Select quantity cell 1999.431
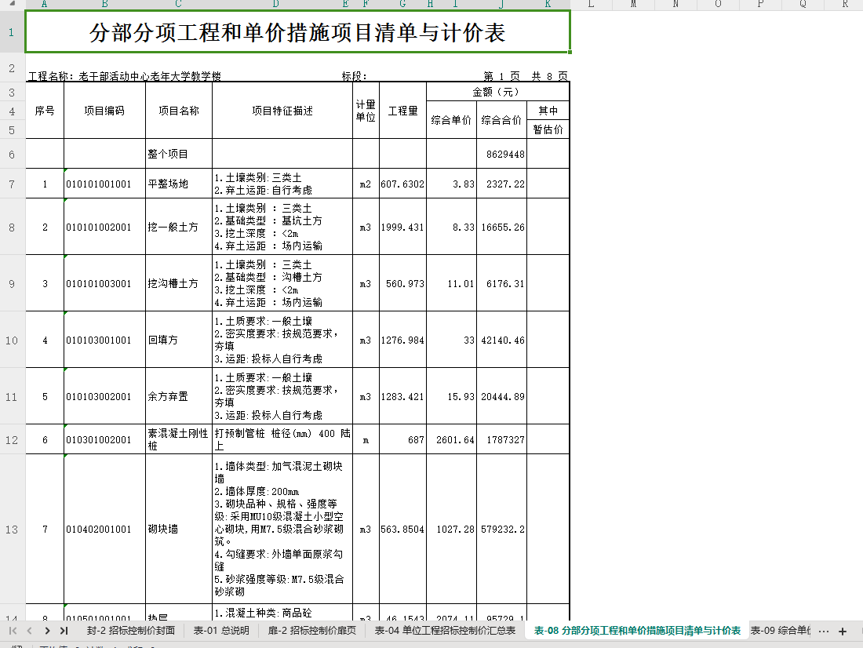Image resolution: width=863 pixels, height=648 pixels. coord(403,227)
